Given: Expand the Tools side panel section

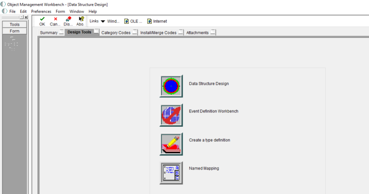Looking at the screenshot, I should pos(14,24).
